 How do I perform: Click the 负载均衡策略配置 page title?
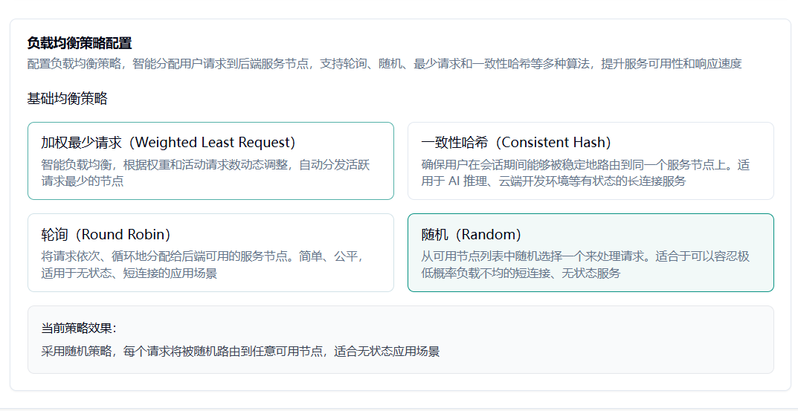tap(80, 43)
